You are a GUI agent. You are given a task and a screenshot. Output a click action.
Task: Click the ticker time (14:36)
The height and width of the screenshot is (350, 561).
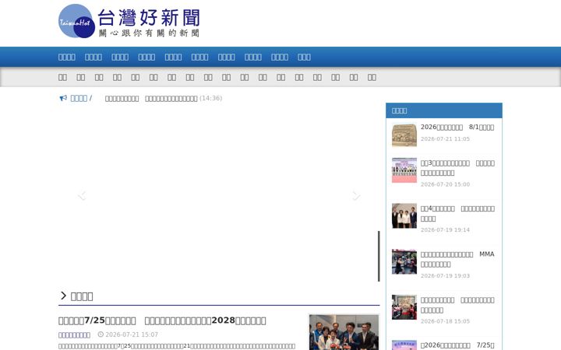[210, 98]
